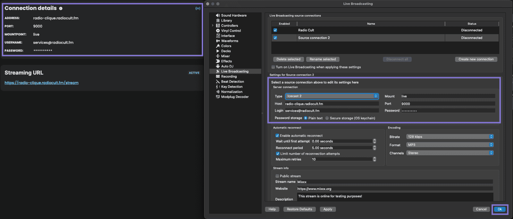Select Plain text password storage
Viewport: 513px width, 219px height.
coord(306,118)
